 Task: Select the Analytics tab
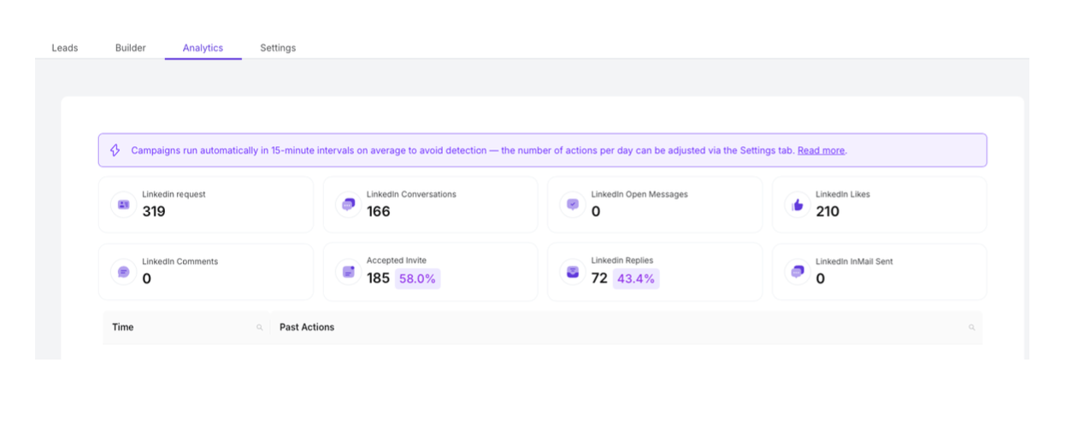tap(203, 48)
